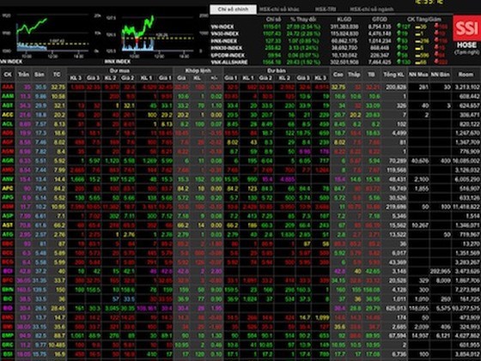Open the HSX-TRI tab
481x361 pixels.
(x=326, y=9)
